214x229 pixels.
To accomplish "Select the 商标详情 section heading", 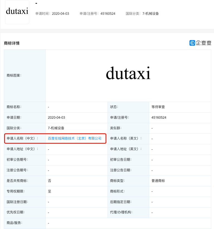I will (x=12, y=43).
